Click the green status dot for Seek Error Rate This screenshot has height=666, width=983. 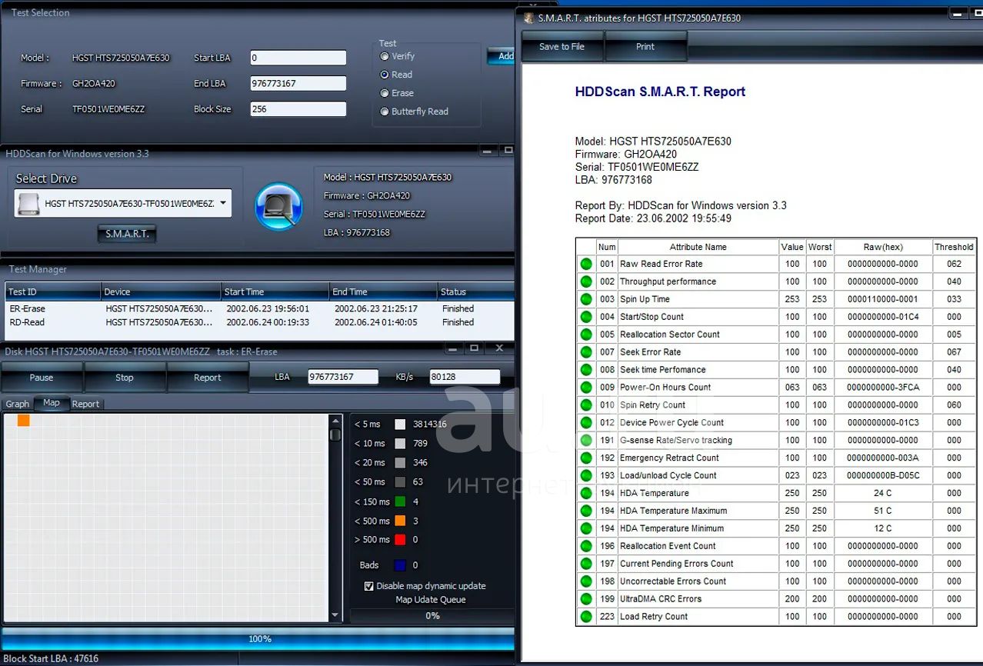tap(586, 352)
